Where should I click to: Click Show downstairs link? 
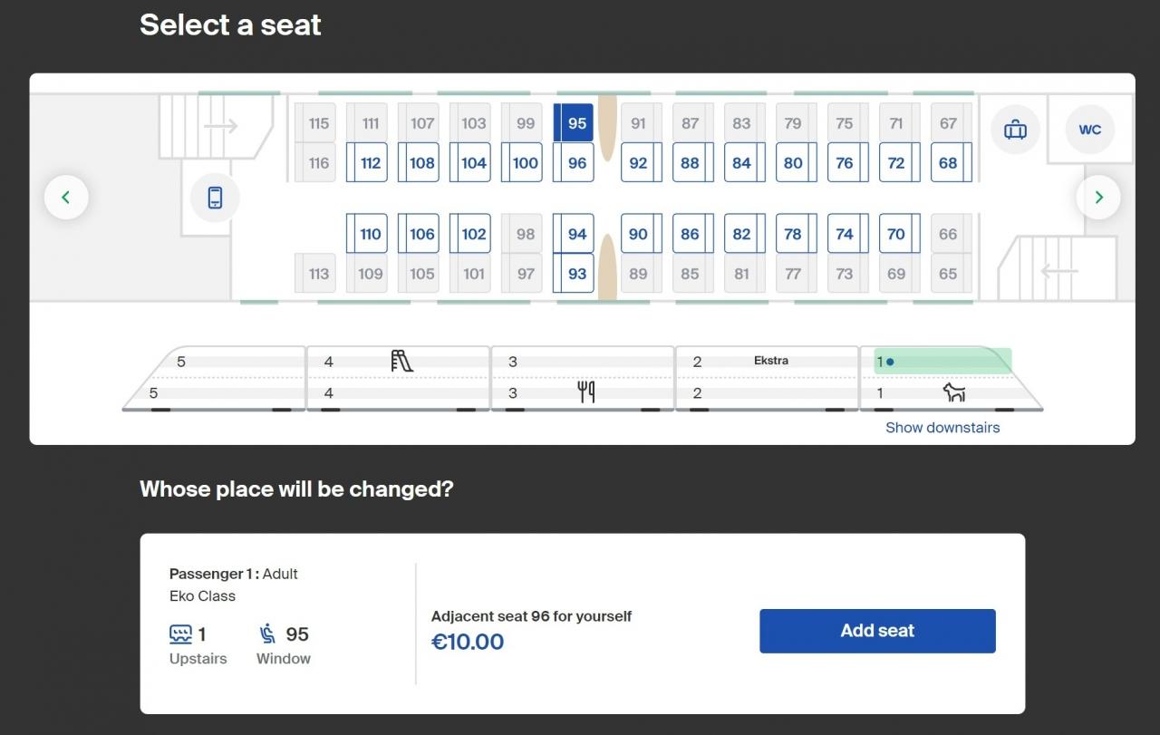[x=942, y=428]
